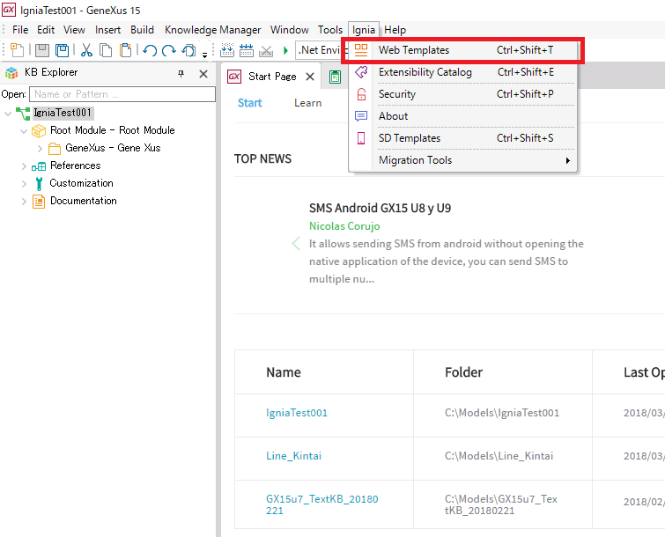Viewport: 665px width, 537px height.
Task: Collapse the IgniaTest001 tree node
Action: point(8,114)
